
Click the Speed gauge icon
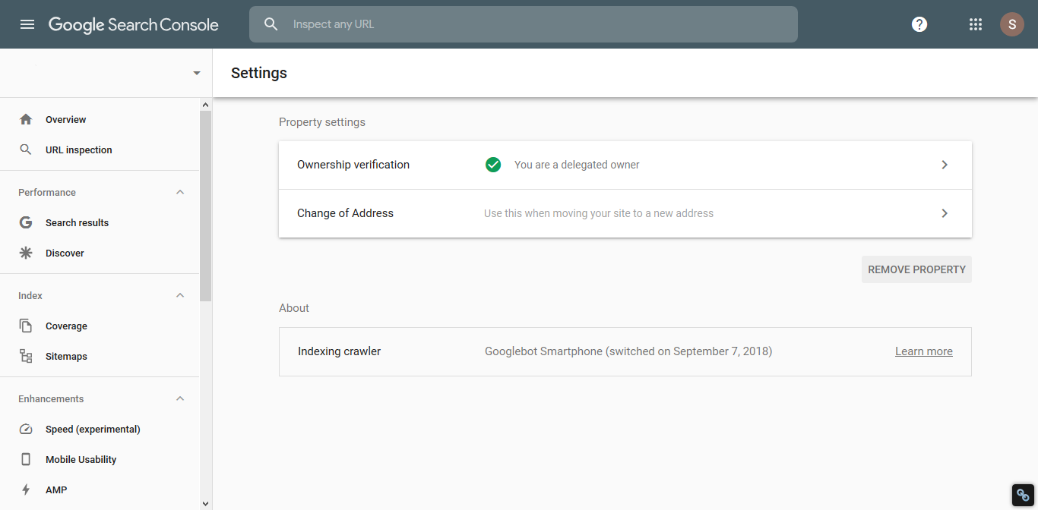click(x=26, y=430)
